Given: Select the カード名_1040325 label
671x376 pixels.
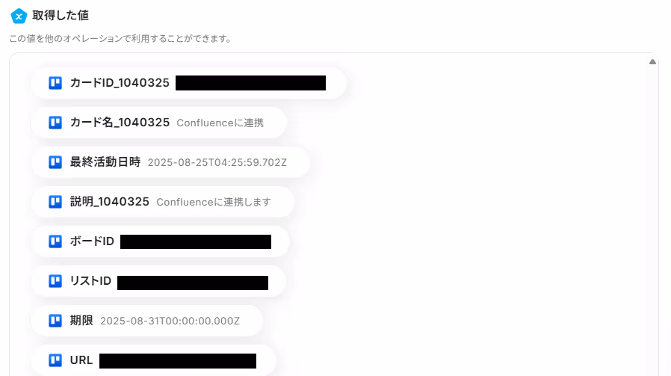Looking at the screenshot, I should 120,123.
